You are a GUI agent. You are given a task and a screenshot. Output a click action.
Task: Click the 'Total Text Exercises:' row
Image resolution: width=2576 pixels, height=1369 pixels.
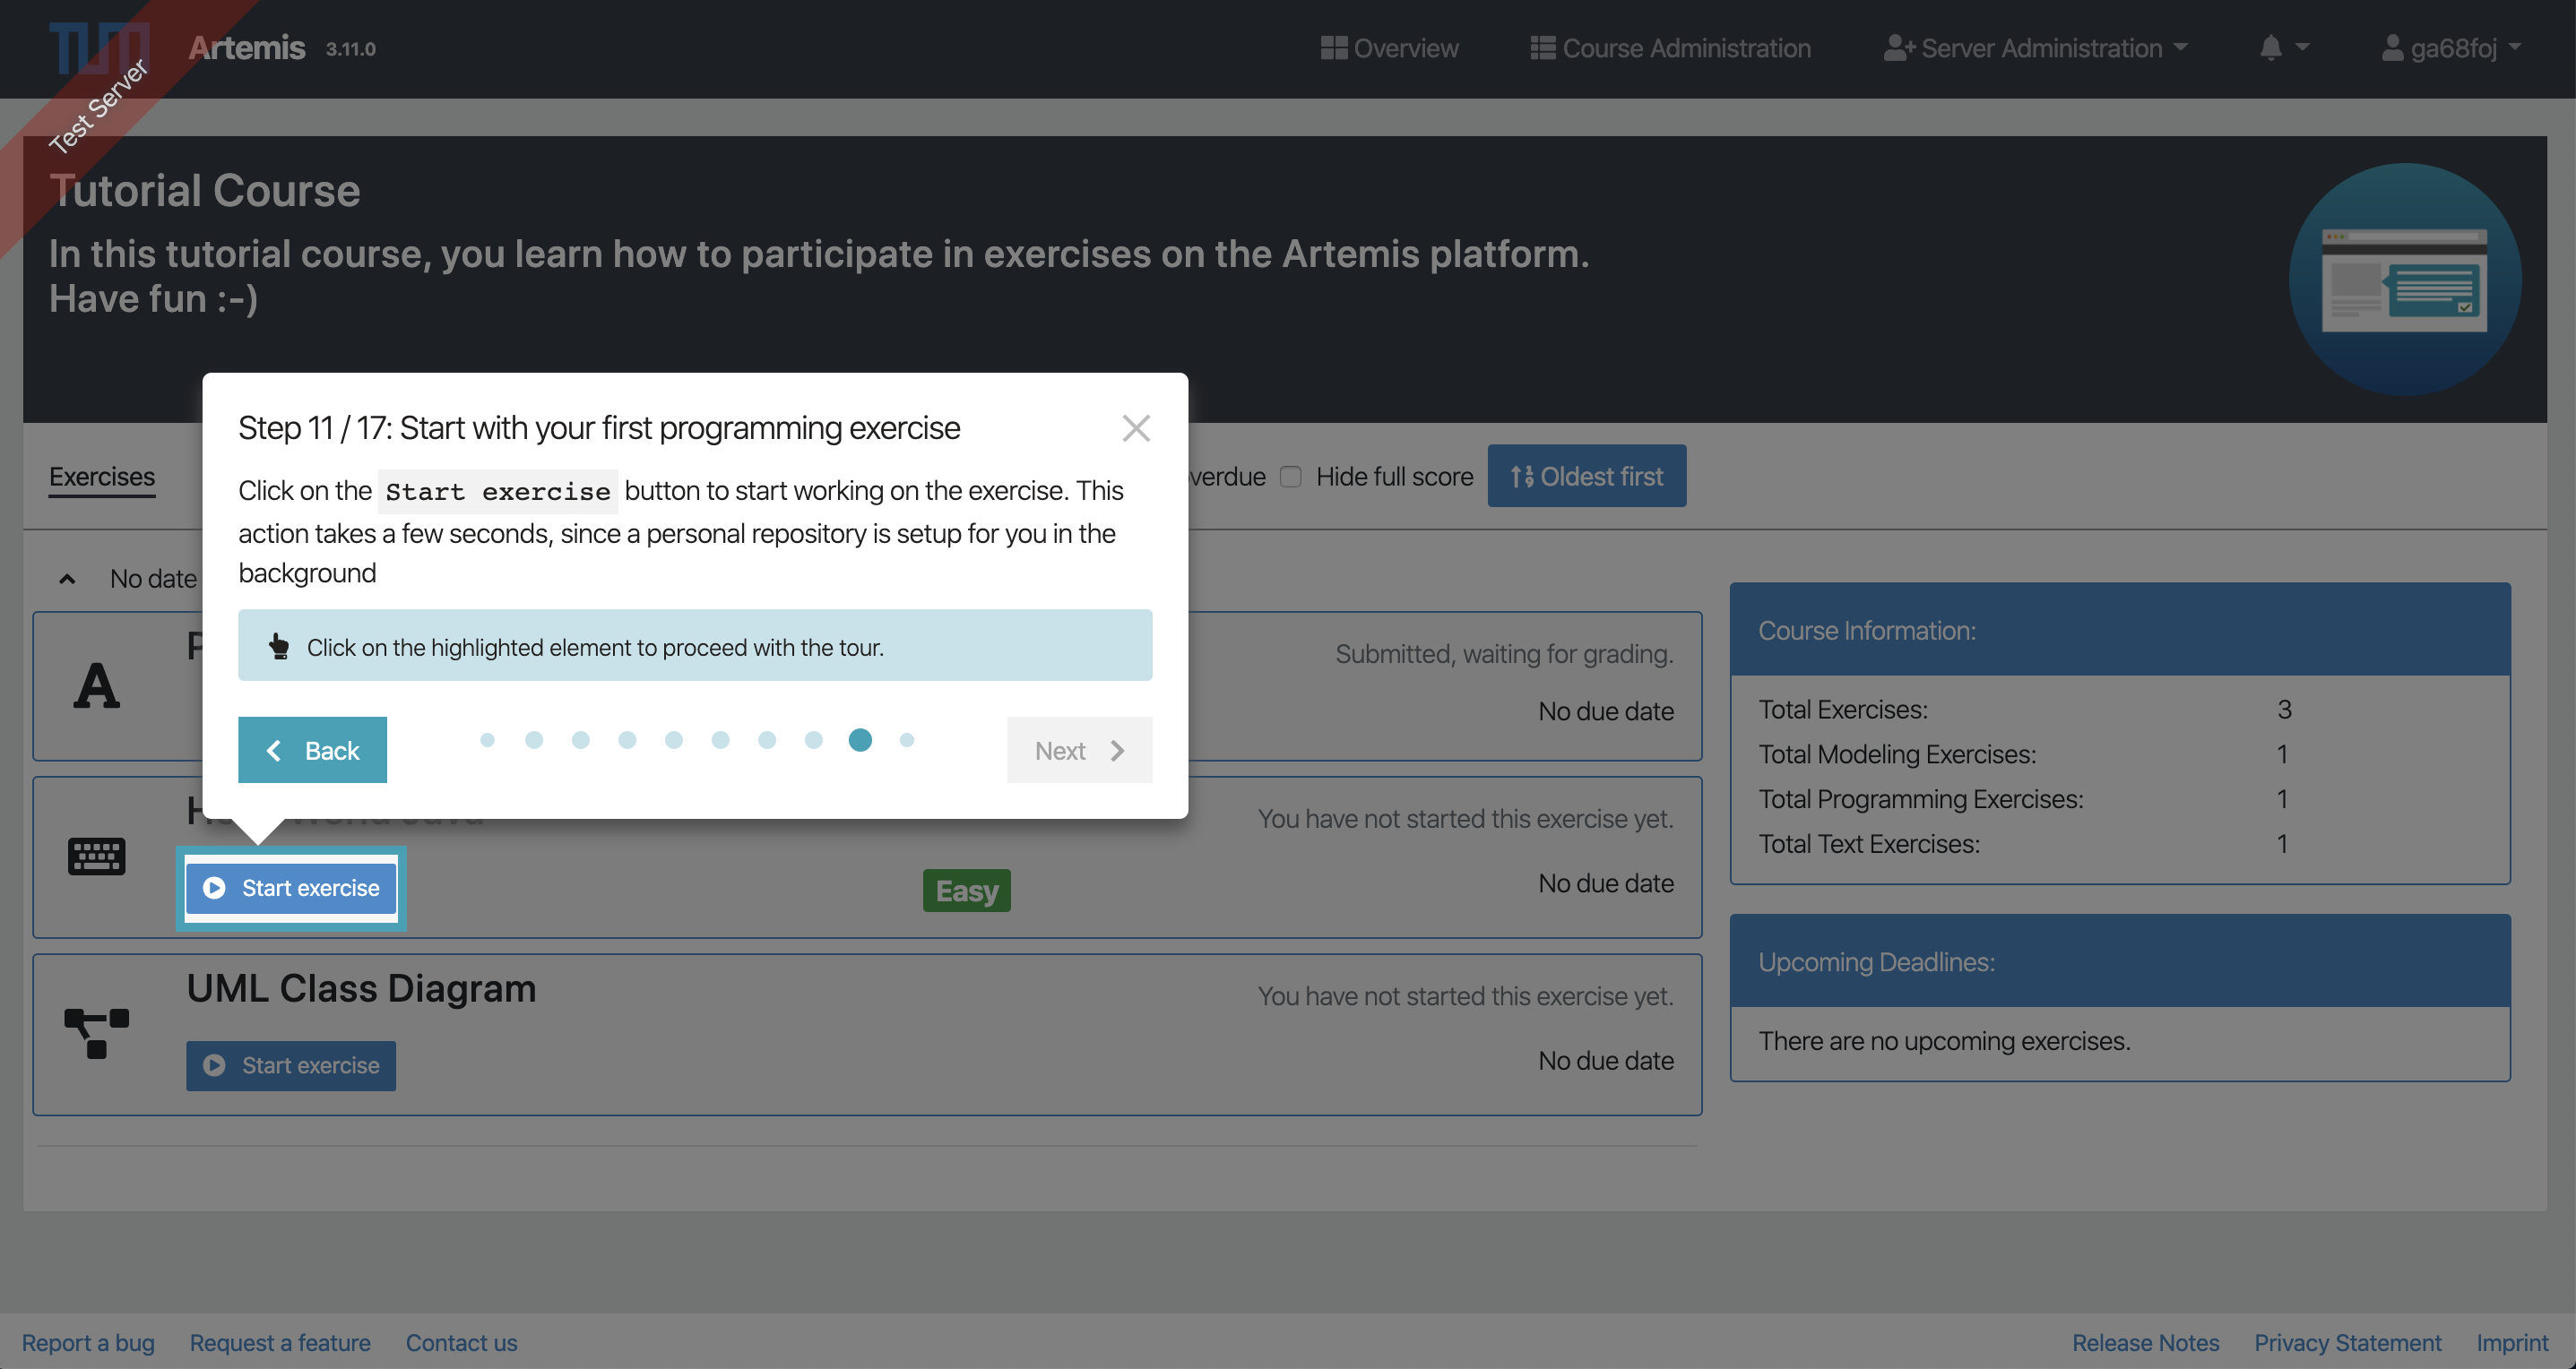(2024, 843)
